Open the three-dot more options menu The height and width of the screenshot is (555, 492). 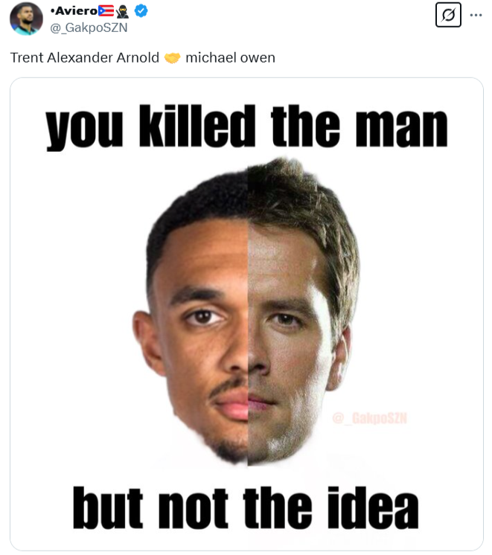pyautogui.click(x=476, y=15)
